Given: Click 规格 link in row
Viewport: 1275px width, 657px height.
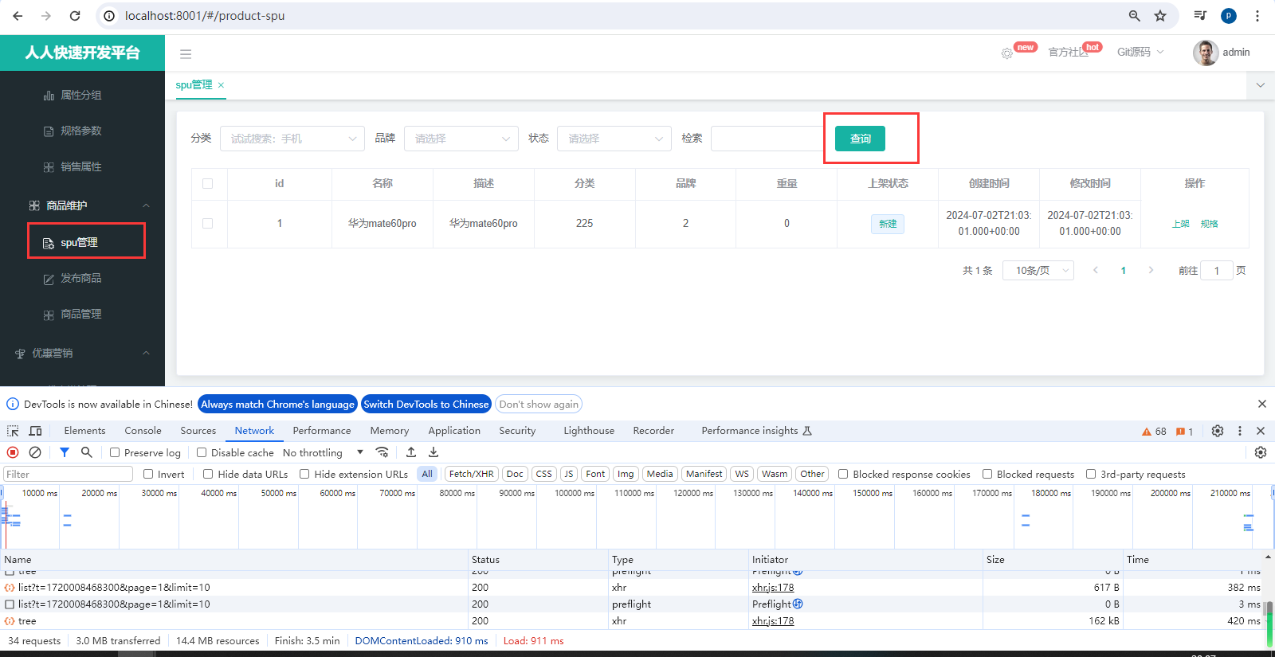Looking at the screenshot, I should point(1210,224).
